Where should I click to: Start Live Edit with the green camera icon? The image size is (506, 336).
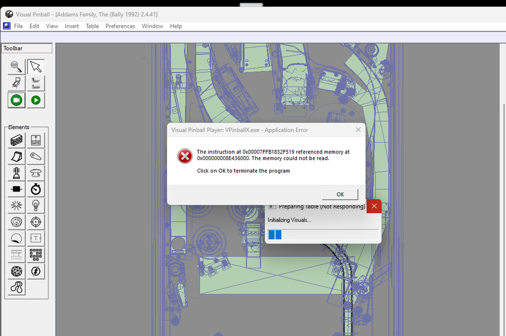tap(16, 100)
